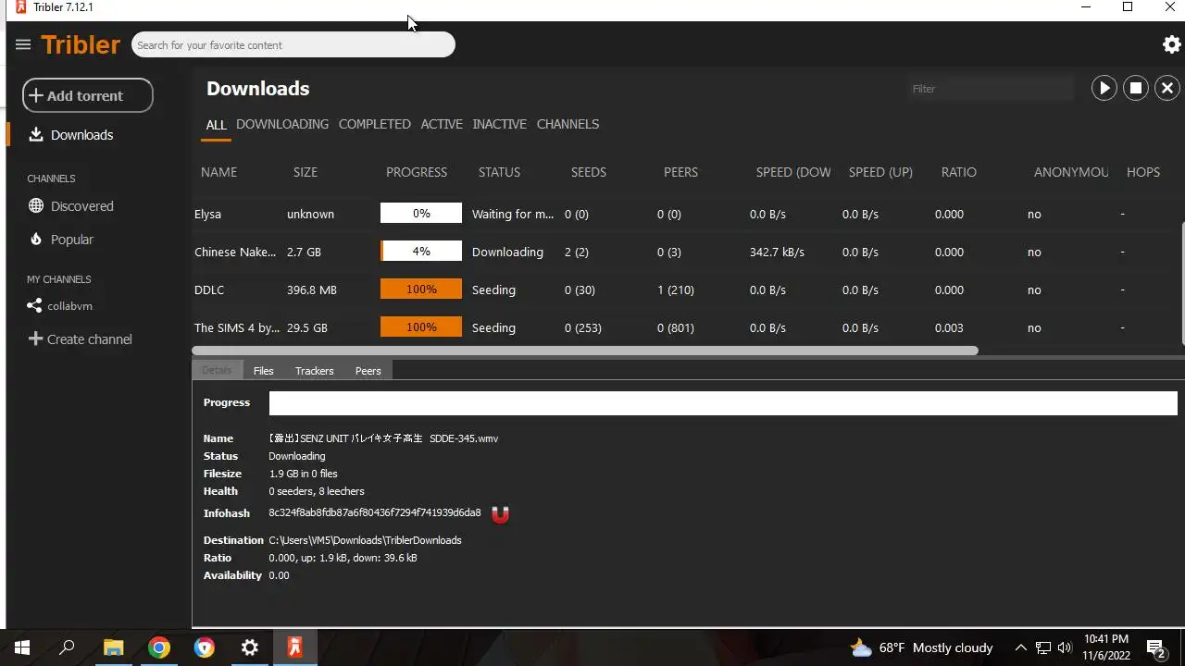The width and height of the screenshot is (1185, 666).
Task: Click the Popular flame icon
Action: tap(36, 239)
